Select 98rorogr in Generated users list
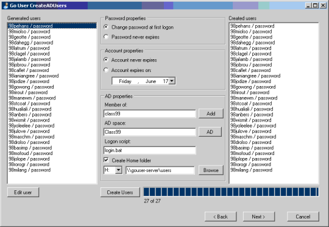 pos(52,164)
